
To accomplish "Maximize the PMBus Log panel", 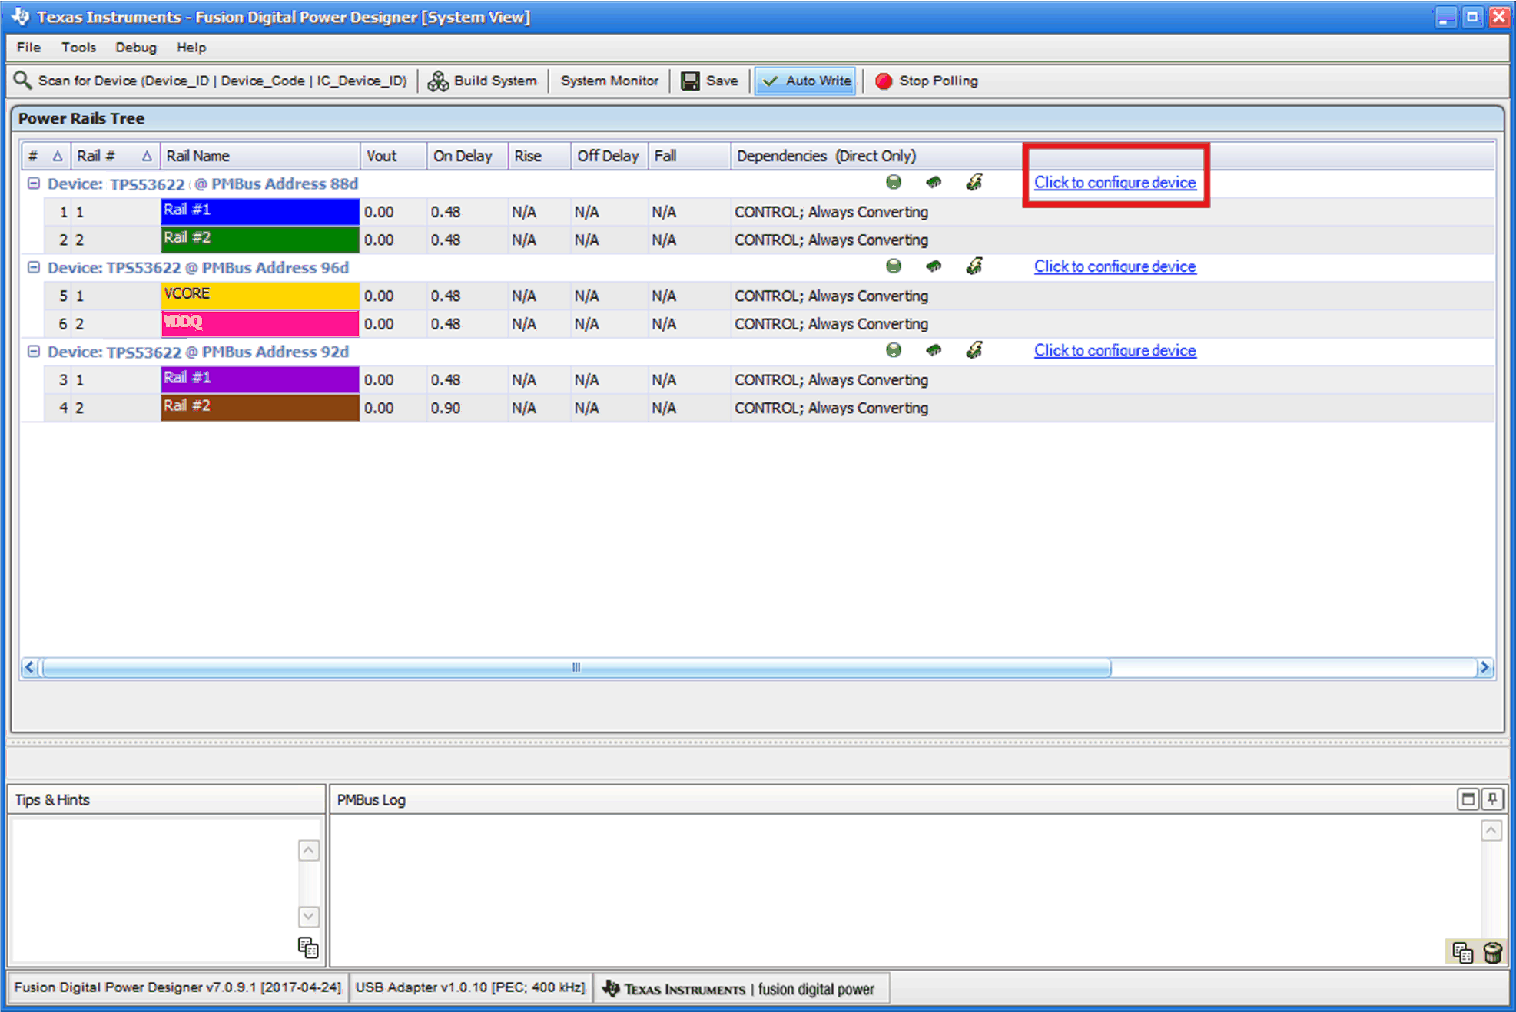I will pyautogui.click(x=1468, y=799).
